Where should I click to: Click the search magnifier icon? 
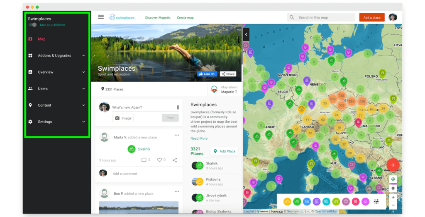click(x=292, y=17)
